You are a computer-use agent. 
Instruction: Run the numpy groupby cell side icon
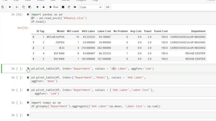point(28,103)
